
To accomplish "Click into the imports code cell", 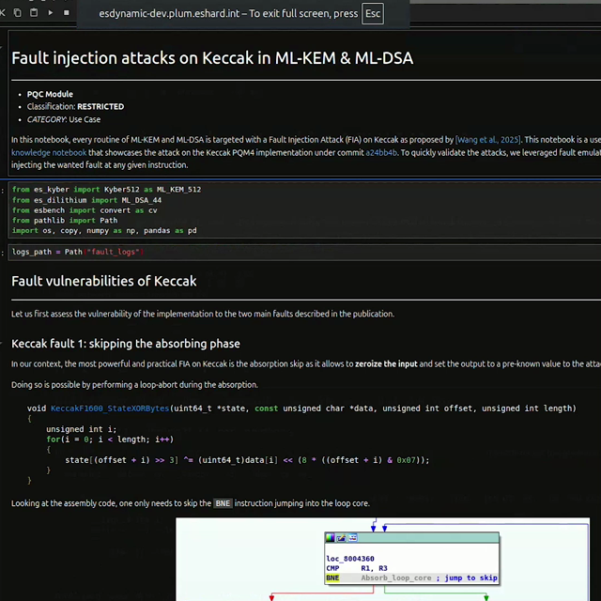I will (x=304, y=209).
